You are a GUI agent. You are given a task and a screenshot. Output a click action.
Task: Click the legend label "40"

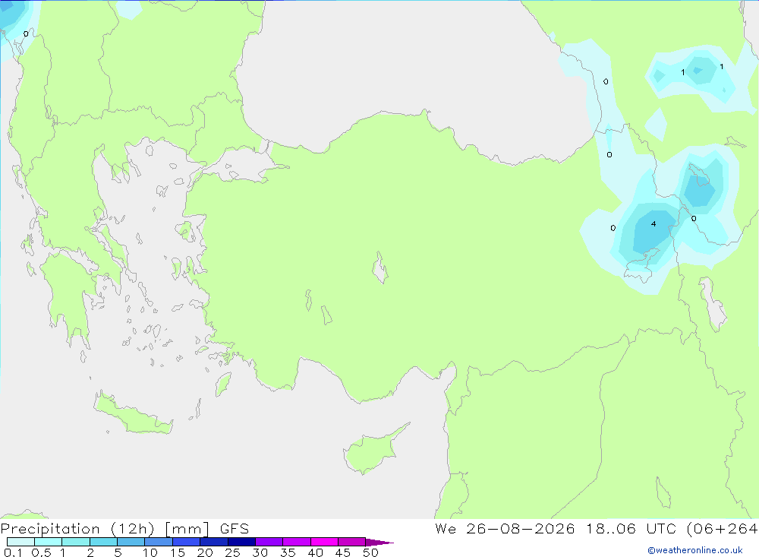(x=315, y=552)
